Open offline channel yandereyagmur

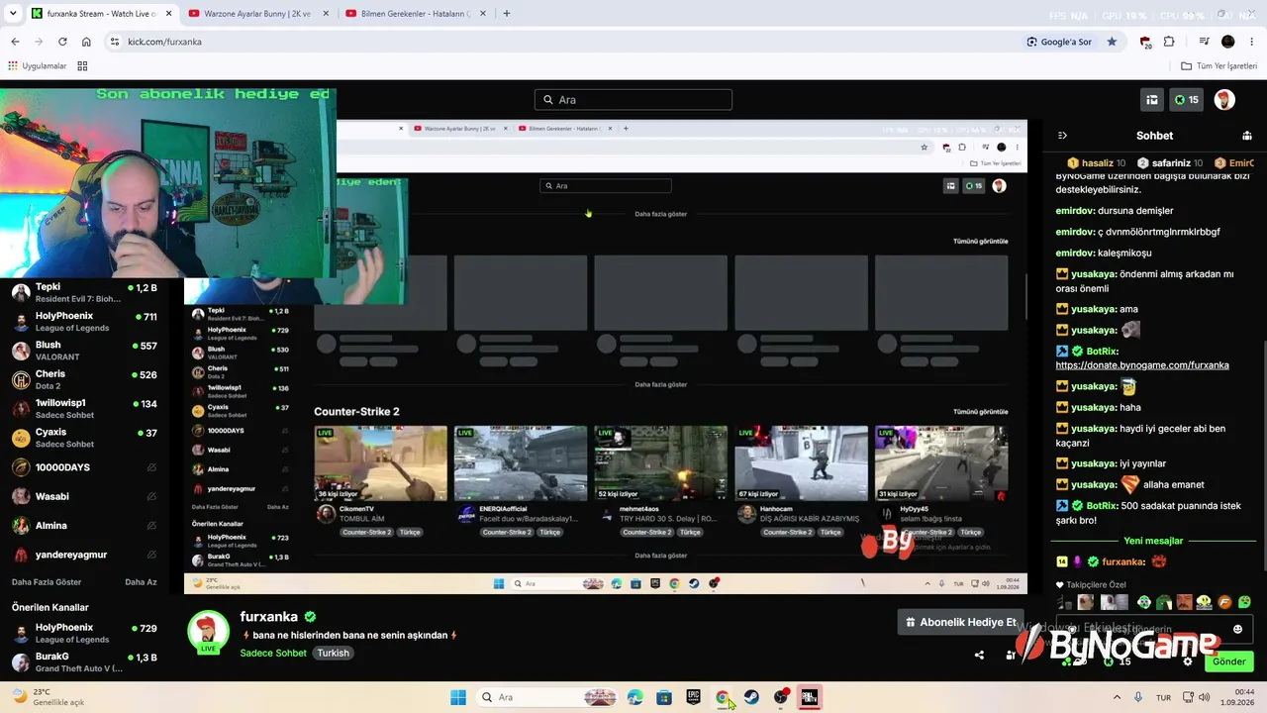tap(84, 555)
